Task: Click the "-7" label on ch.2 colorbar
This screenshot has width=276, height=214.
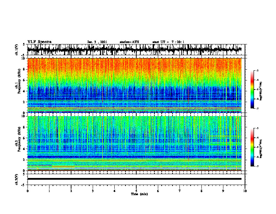Action: [257, 166]
